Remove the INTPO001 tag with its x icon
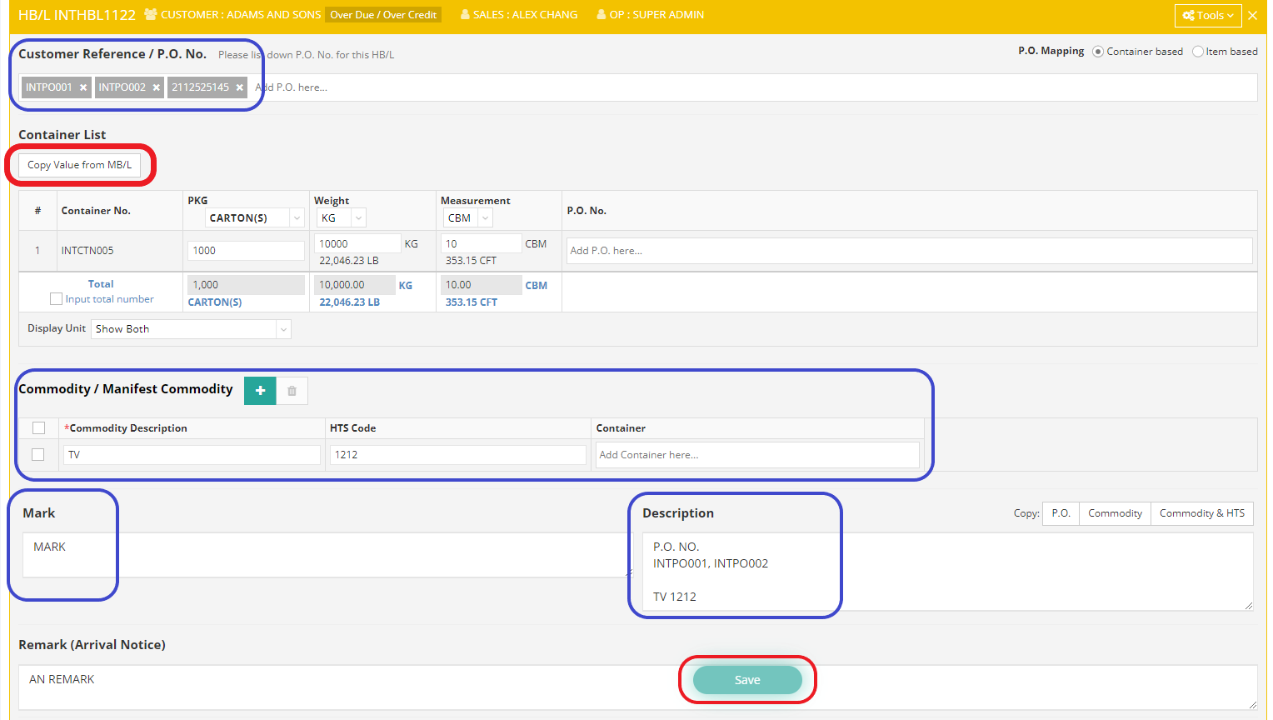The width and height of the screenshot is (1273, 720). [83, 87]
